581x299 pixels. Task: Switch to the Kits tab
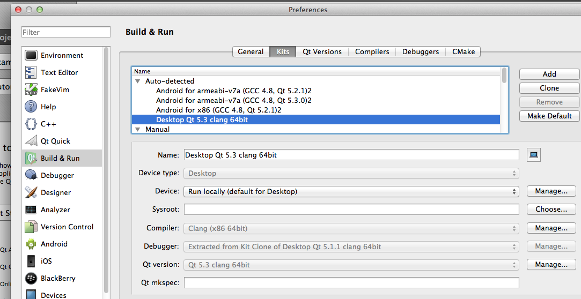coord(283,52)
